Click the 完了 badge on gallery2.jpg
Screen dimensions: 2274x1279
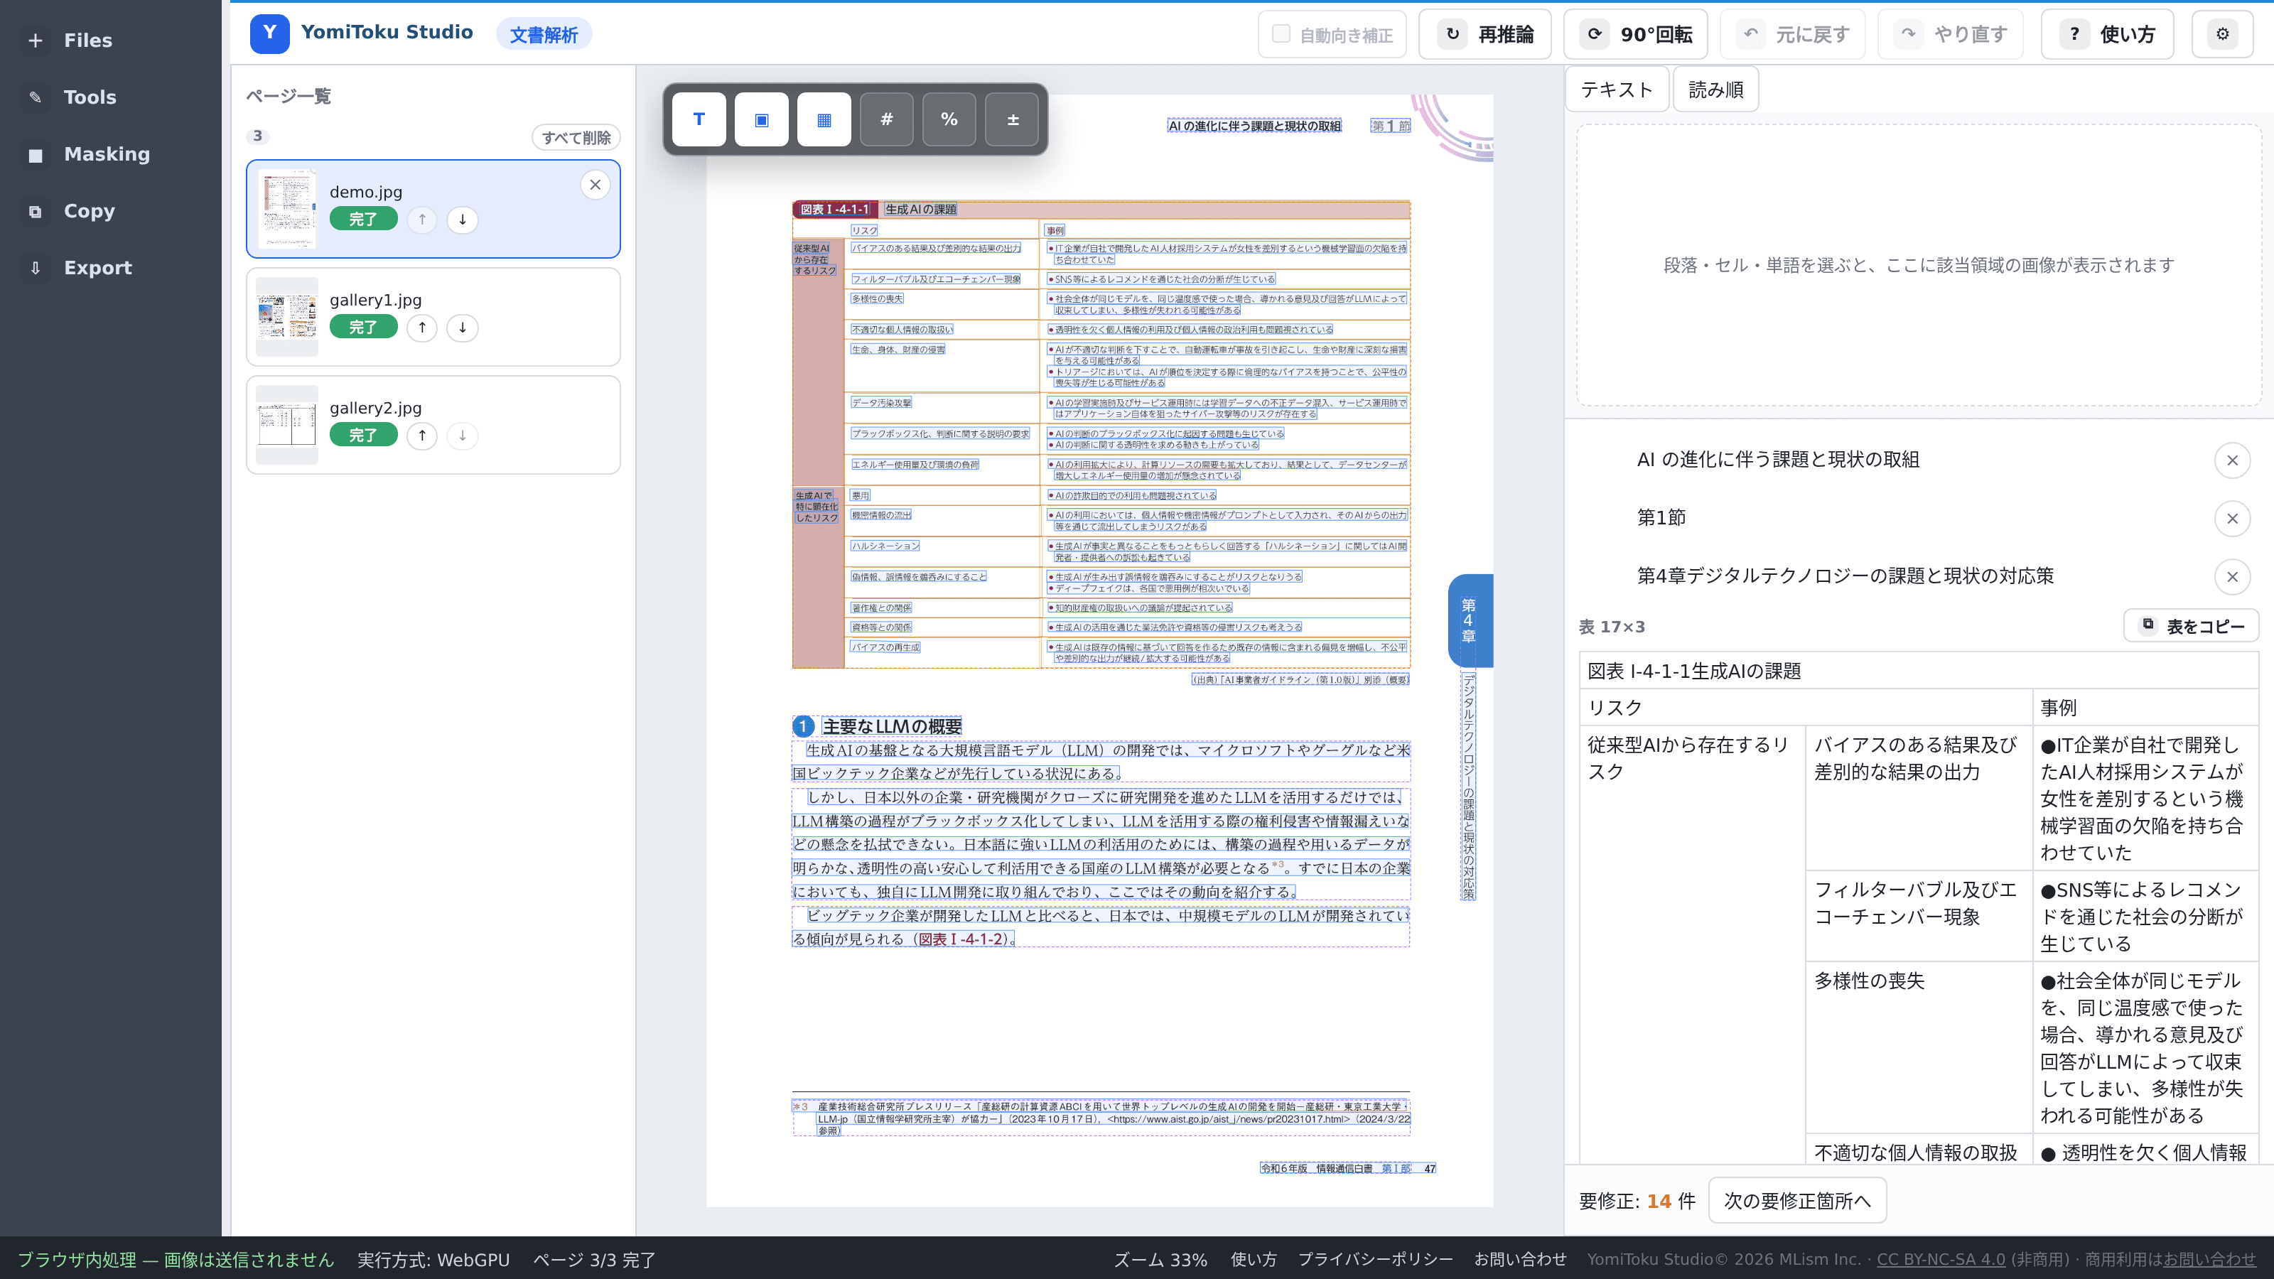(x=363, y=435)
